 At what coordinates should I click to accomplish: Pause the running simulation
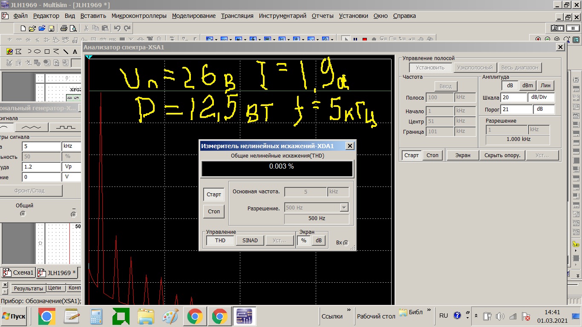[x=355, y=40]
